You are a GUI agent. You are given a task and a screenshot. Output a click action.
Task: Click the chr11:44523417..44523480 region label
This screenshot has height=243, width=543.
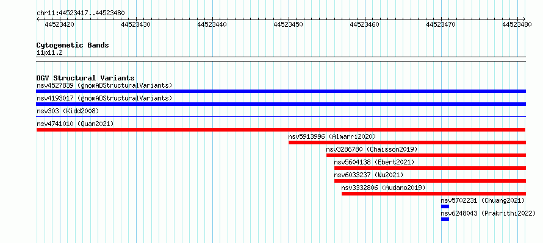point(81,13)
